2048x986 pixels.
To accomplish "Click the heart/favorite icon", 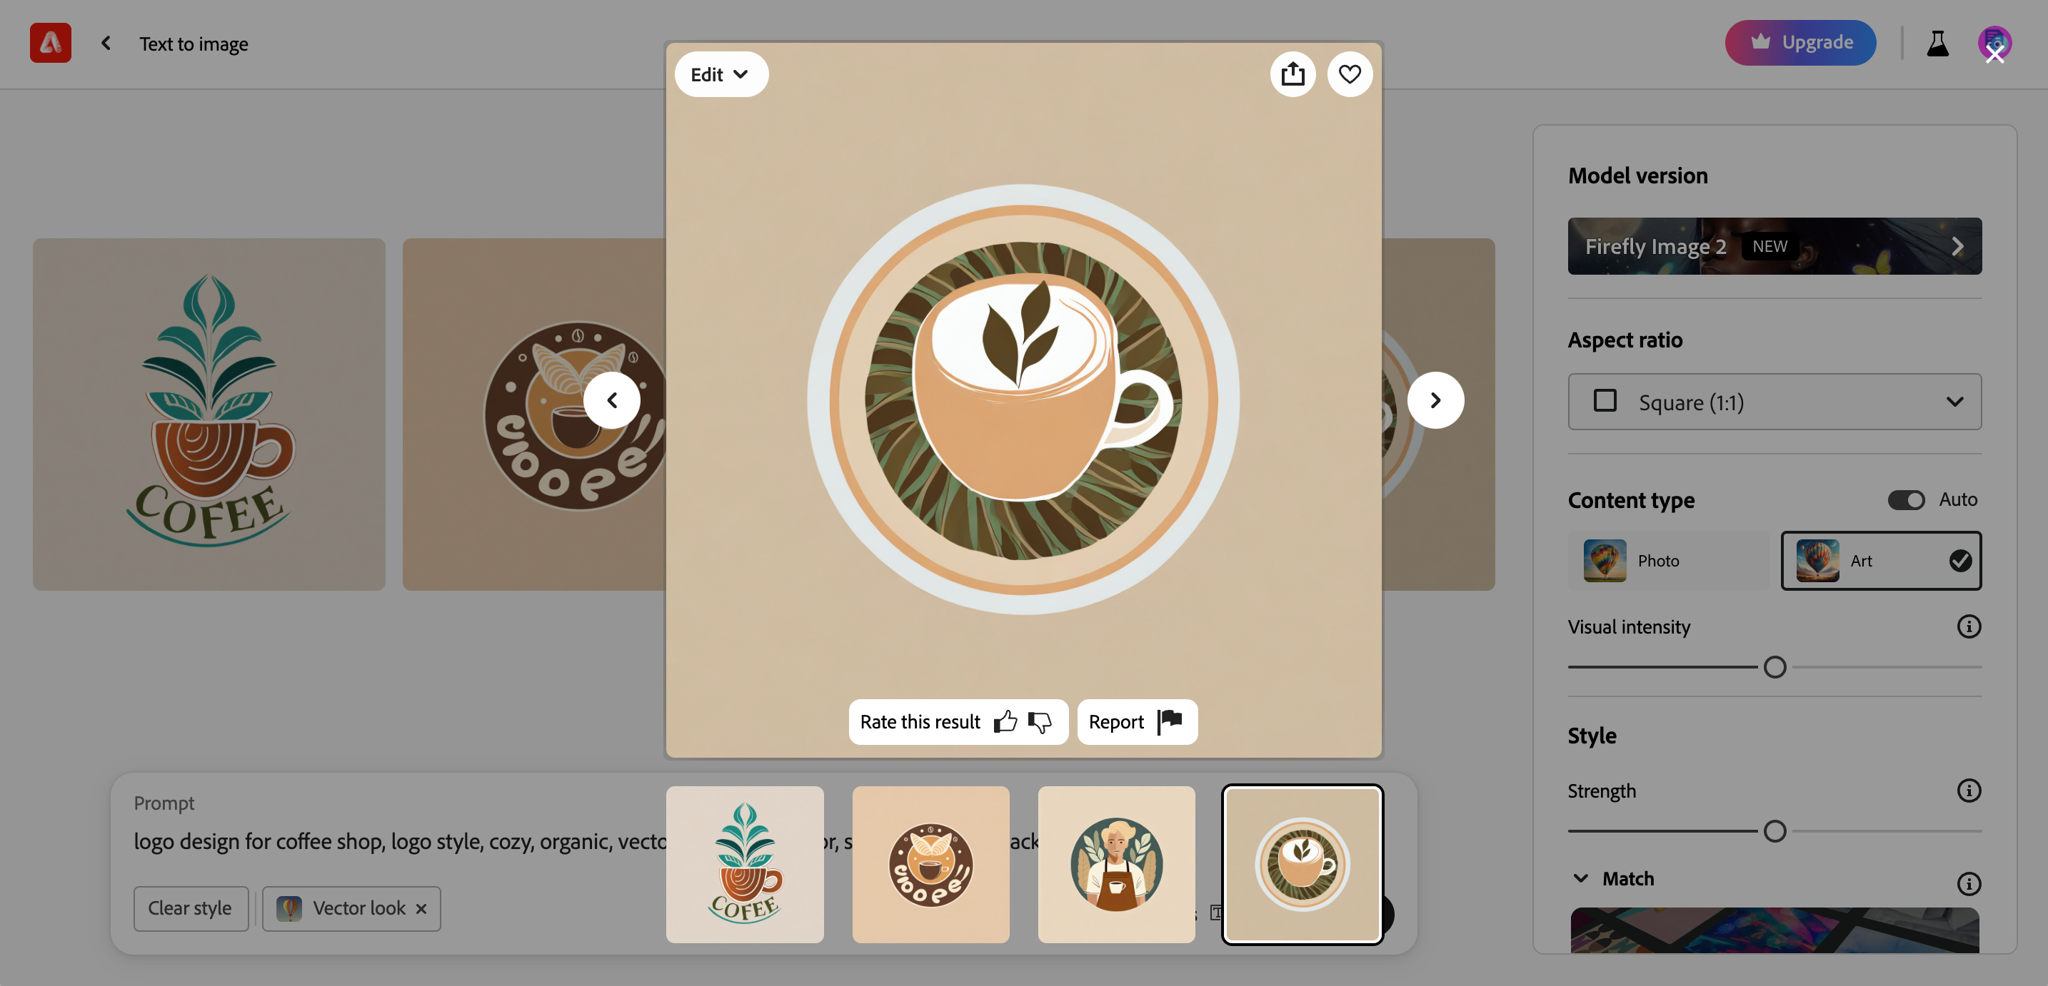I will click(1350, 74).
